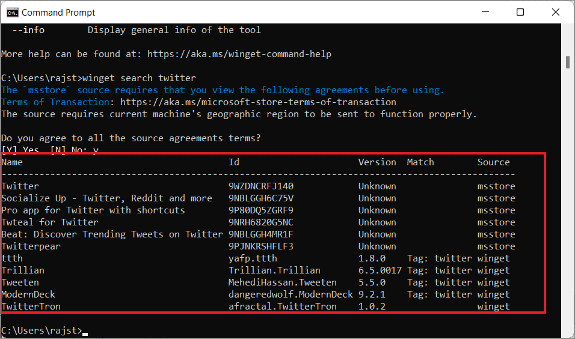Click 'Display general info of the tool'
Viewport: 575px width, 339px height.
point(174,30)
